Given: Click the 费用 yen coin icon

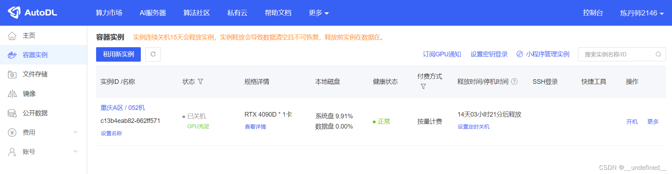Looking at the screenshot, I should (x=12, y=132).
